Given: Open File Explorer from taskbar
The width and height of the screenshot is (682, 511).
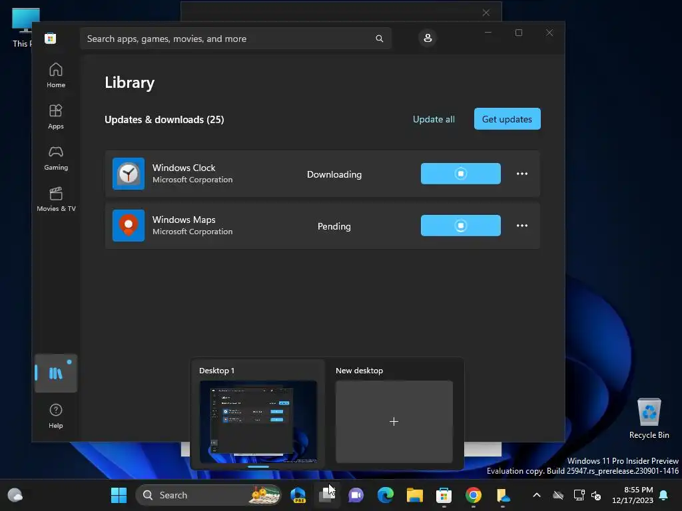Looking at the screenshot, I should (x=414, y=495).
